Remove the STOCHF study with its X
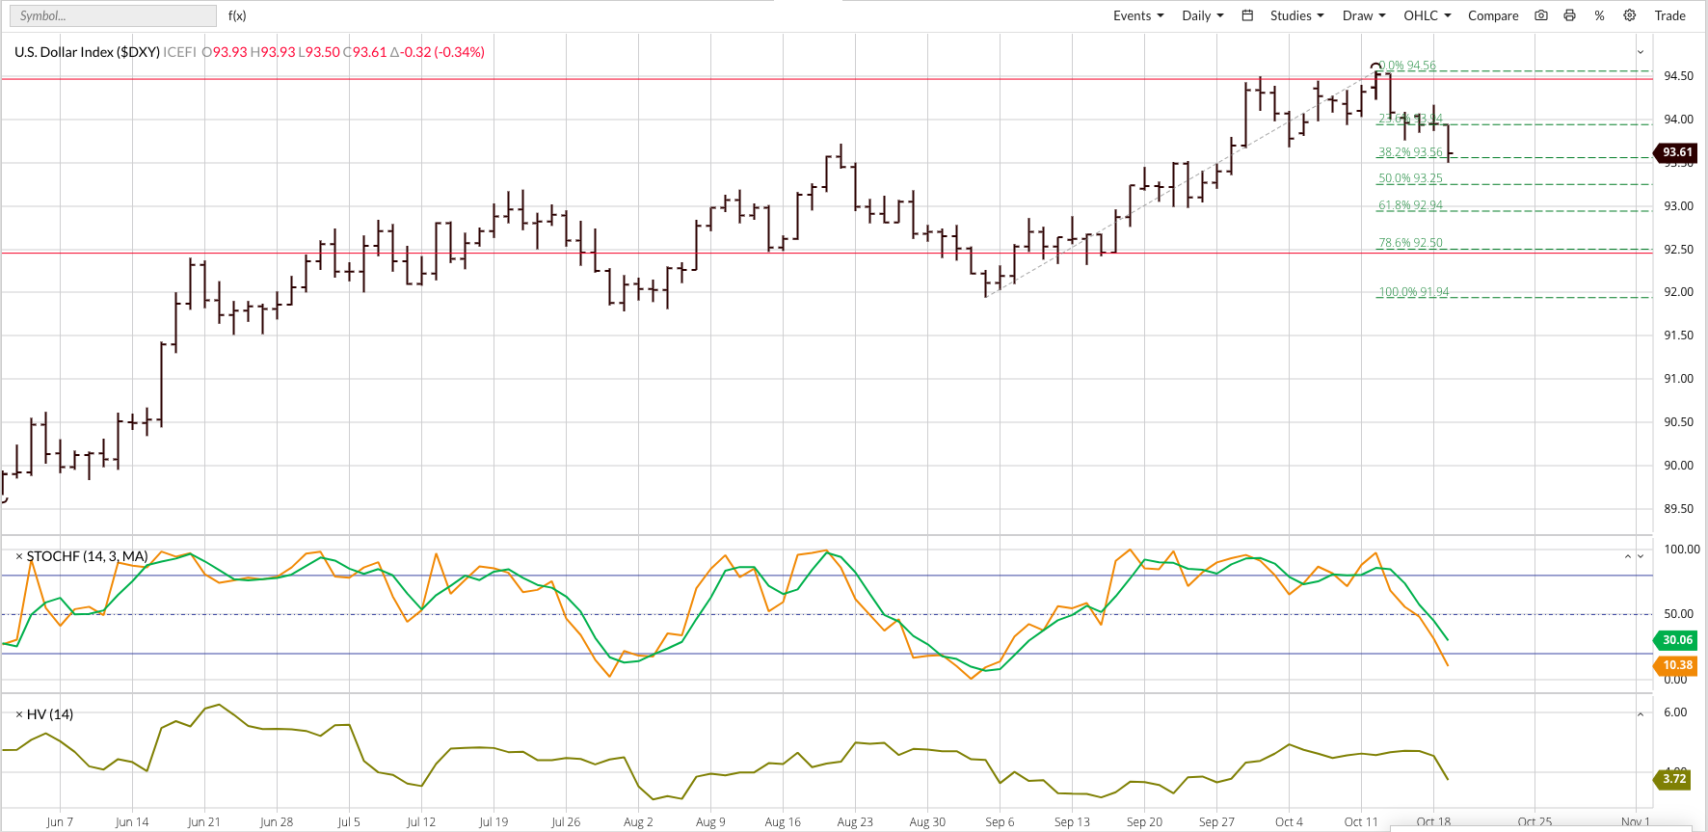Screen dimensions: 1708x832 (x=18, y=556)
